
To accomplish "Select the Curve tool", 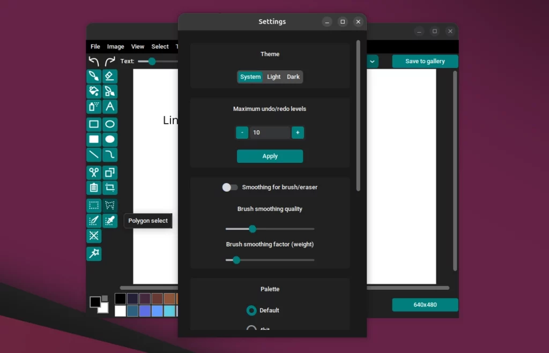I will [x=110, y=155].
